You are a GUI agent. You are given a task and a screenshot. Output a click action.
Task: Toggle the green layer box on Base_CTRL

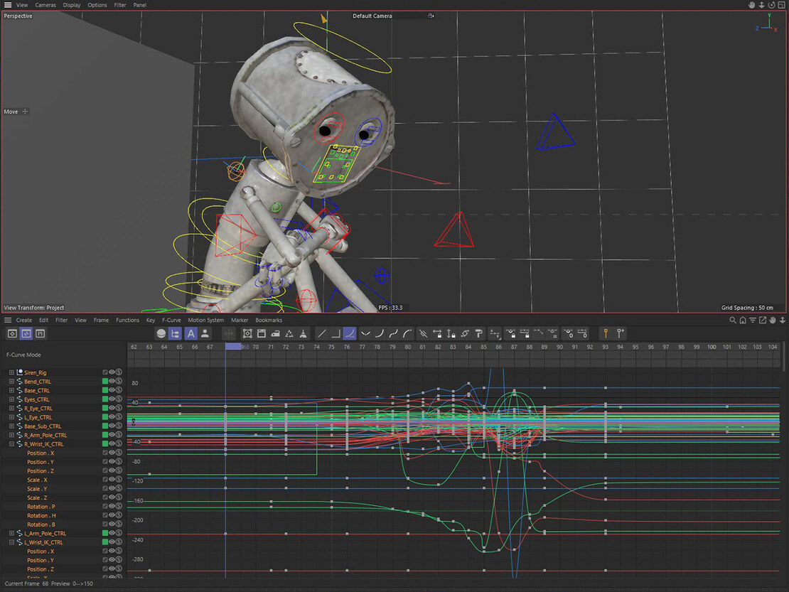105,391
